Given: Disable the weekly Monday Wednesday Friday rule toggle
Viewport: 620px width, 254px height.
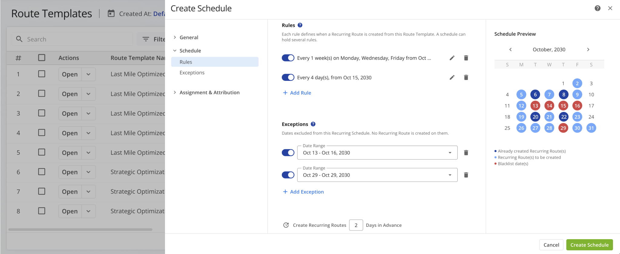Looking at the screenshot, I should 288,58.
